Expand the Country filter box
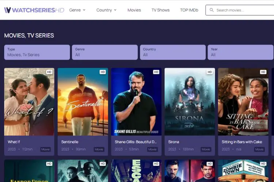274x182 pixels. click(173, 53)
